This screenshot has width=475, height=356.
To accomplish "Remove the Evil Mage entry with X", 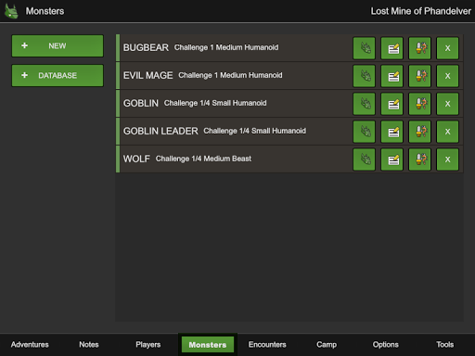I will pyautogui.click(x=447, y=76).
